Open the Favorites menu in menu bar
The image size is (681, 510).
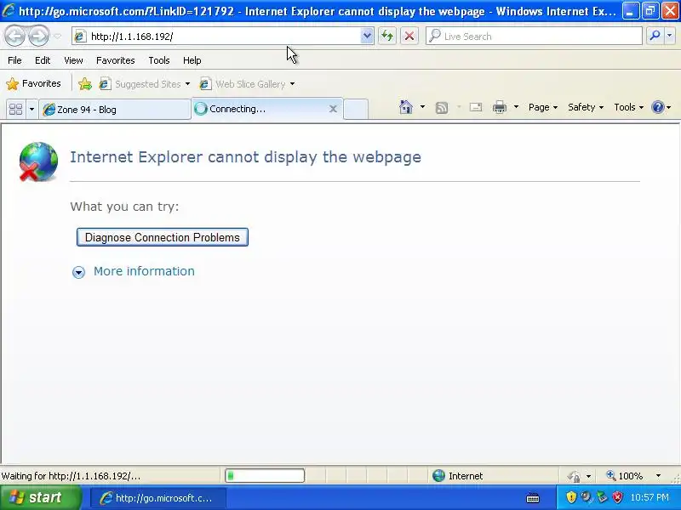(x=116, y=60)
